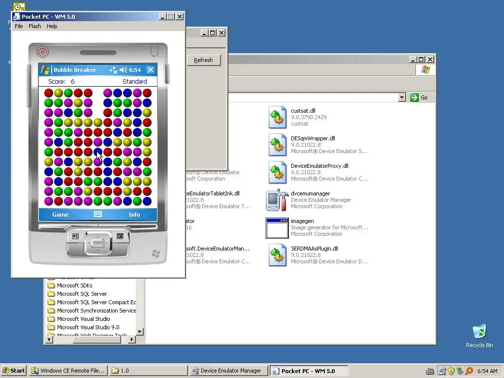Screen dimensions: 504x378
Task: Select the dvcemumanager application icon
Action: (x=278, y=200)
